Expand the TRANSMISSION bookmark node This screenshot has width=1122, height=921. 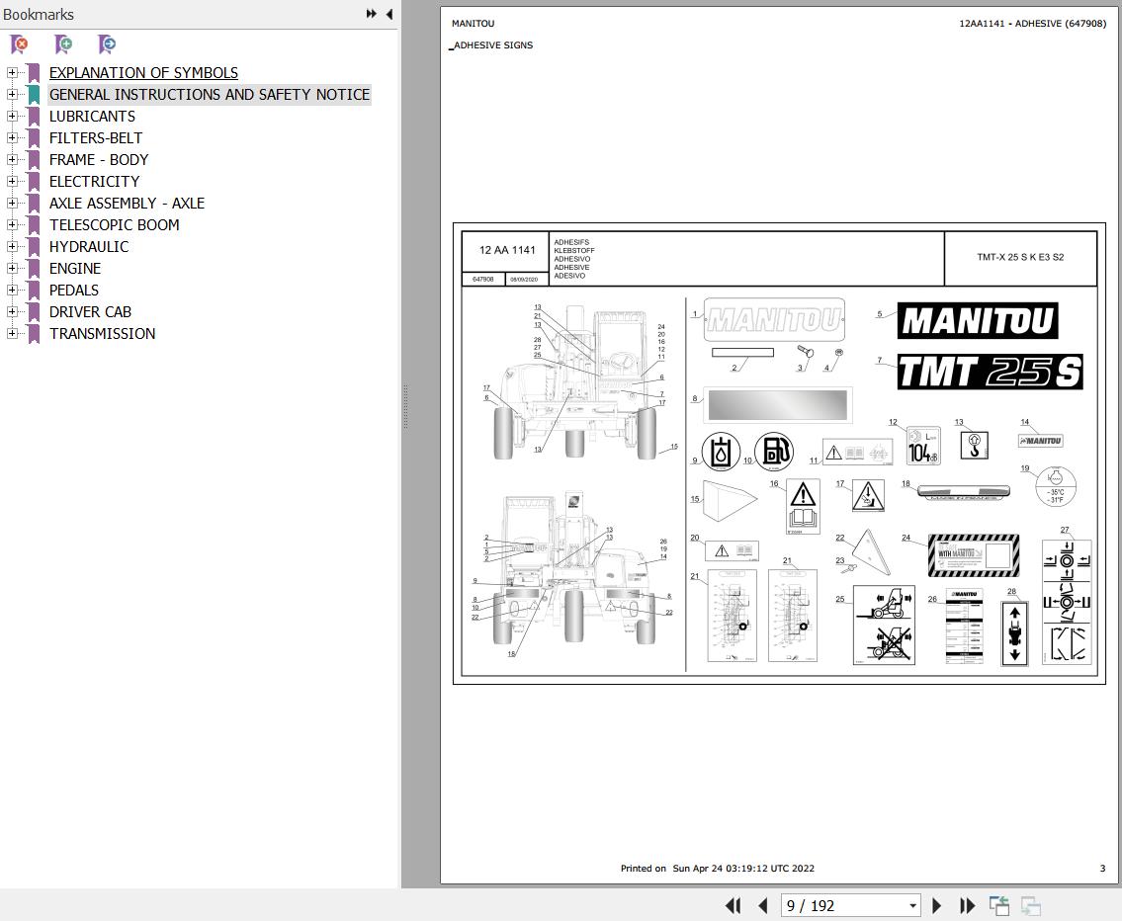(12, 333)
